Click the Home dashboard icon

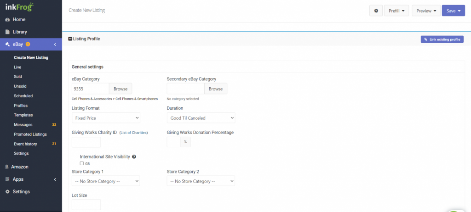(x=7, y=19)
